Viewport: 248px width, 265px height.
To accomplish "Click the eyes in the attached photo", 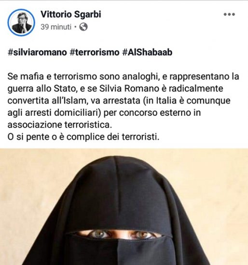I will point(120,234).
